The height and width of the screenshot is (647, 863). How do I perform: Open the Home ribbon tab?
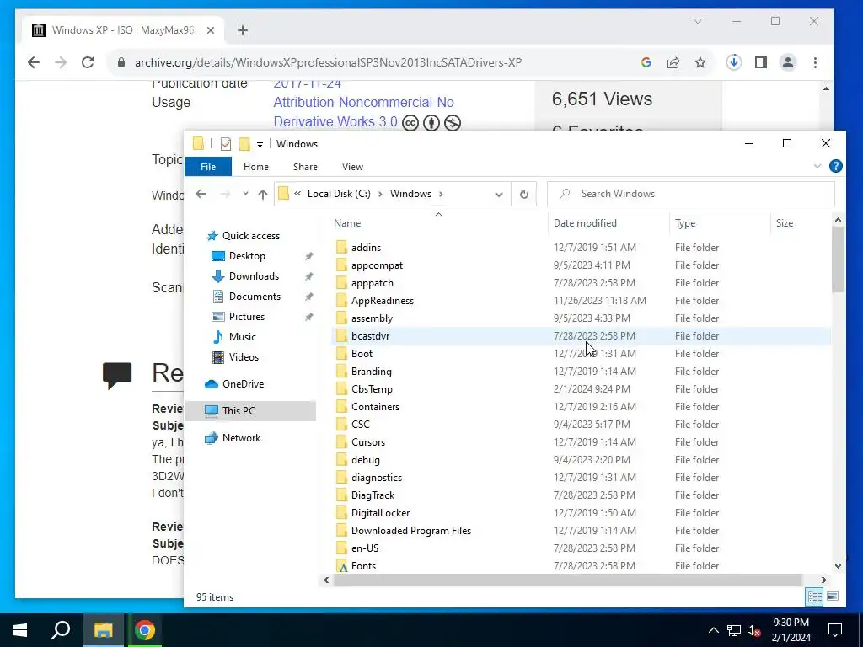point(256,167)
